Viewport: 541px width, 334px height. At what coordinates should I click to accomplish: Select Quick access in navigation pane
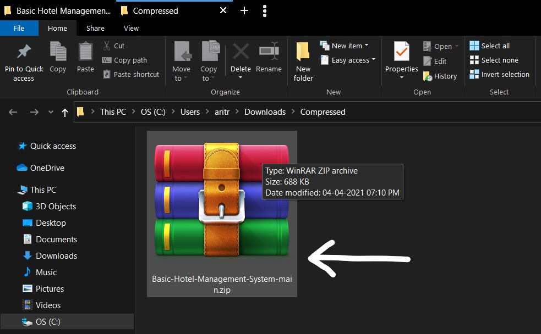47,146
